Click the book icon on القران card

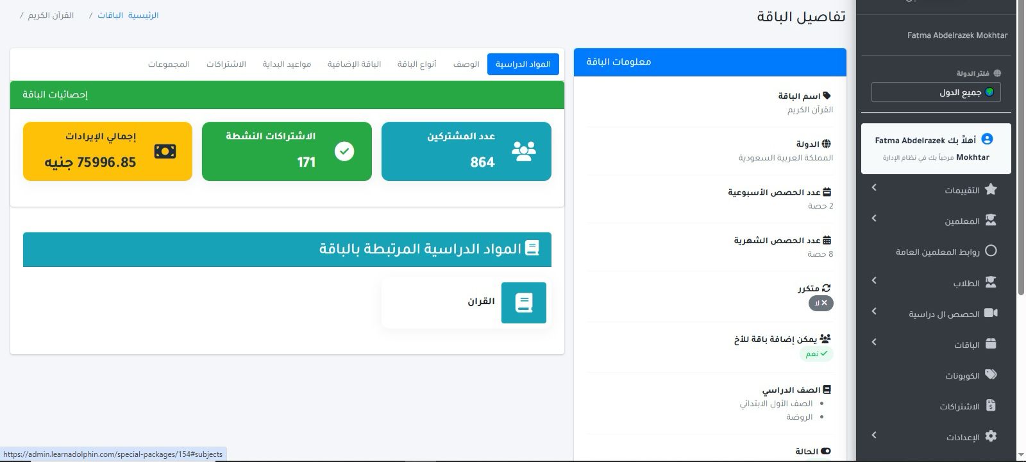[523, 303]
